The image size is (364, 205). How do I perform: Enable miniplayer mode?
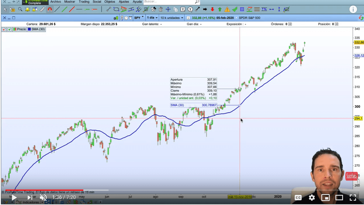click(325, 198)
